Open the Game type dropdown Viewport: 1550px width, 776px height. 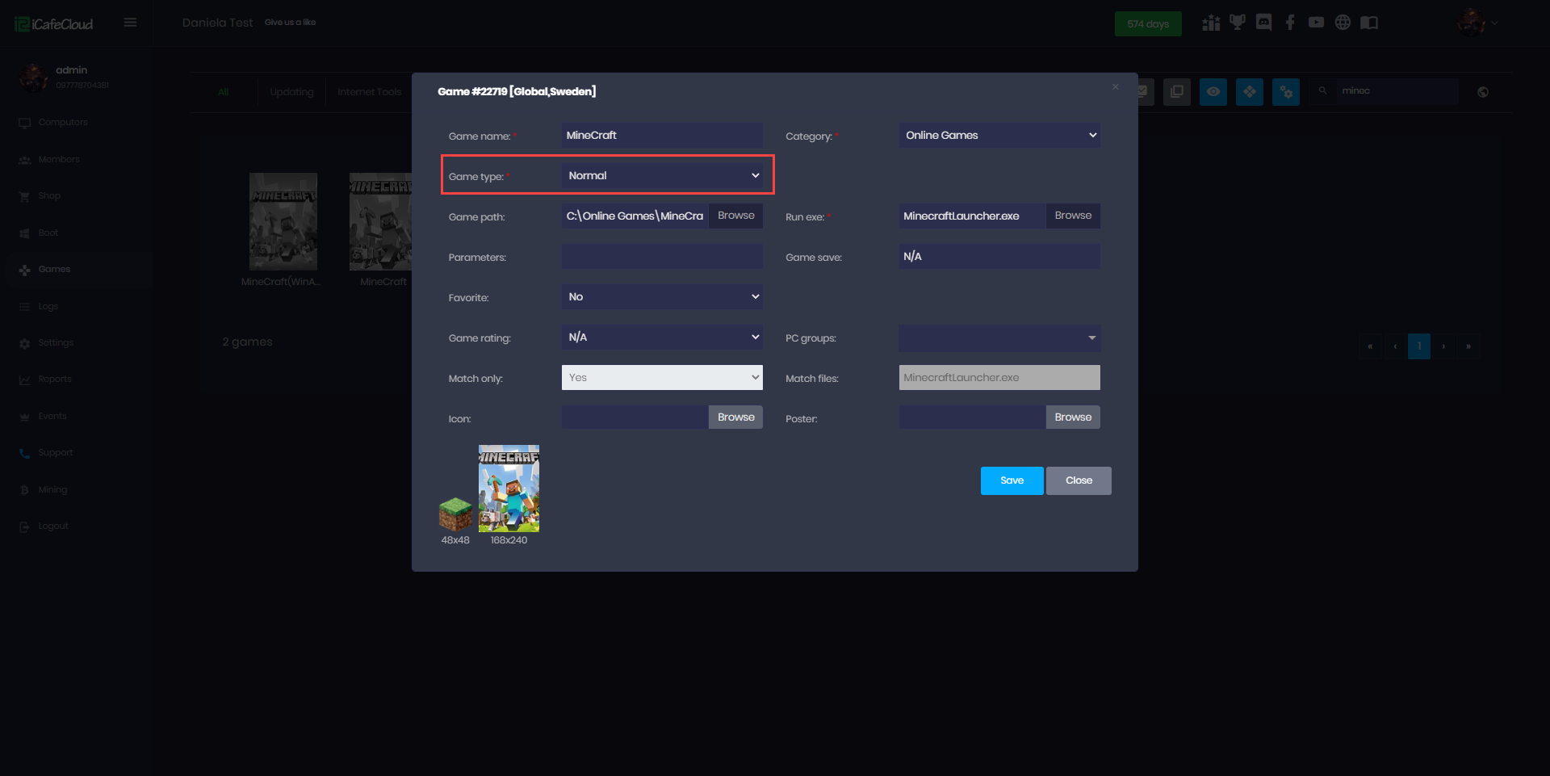tap(662, 176)
